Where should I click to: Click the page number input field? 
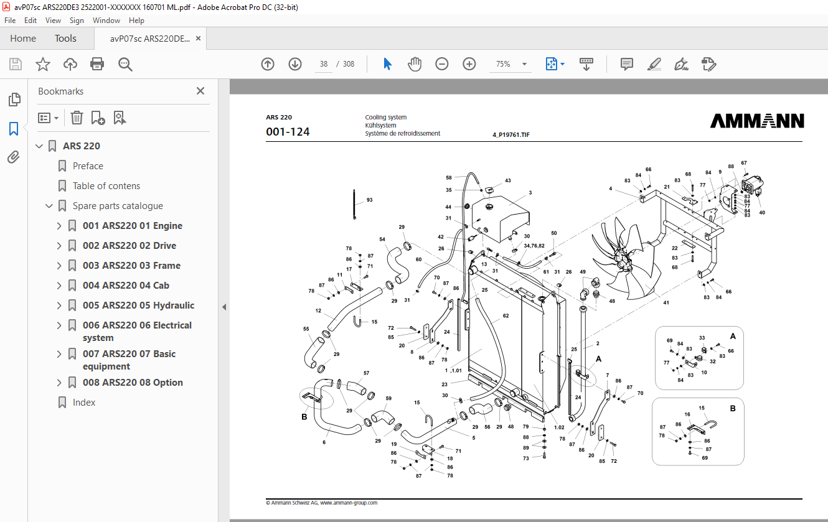point(324,64)
